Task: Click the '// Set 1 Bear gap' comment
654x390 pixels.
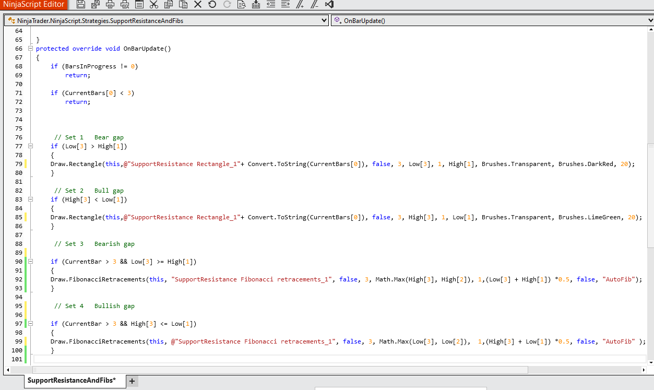Action: pyautogui.click(x=89, y=137)
